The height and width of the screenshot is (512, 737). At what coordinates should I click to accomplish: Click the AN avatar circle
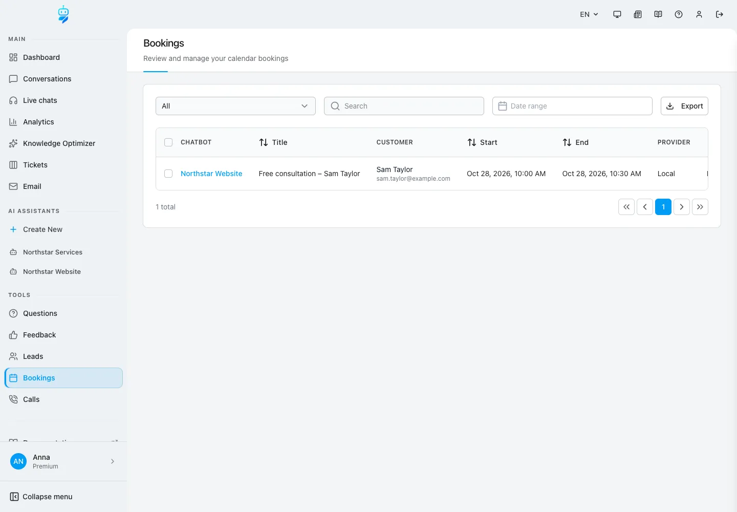coord(18,461)
